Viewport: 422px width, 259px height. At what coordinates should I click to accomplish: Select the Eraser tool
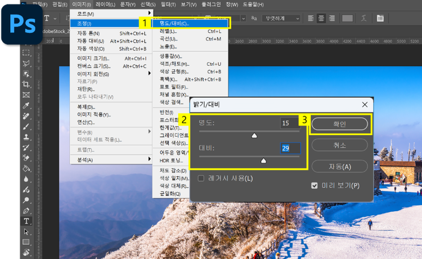pos(26,158)
